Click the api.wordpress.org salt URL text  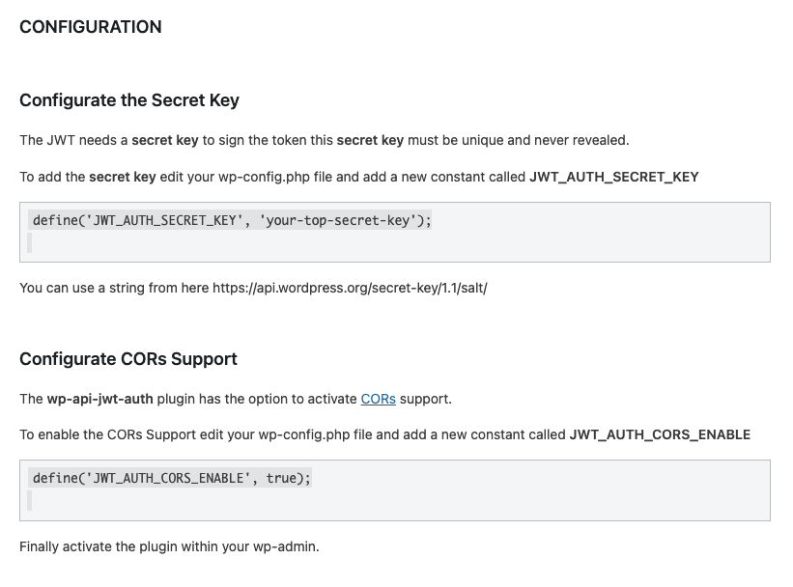point(350,289)
